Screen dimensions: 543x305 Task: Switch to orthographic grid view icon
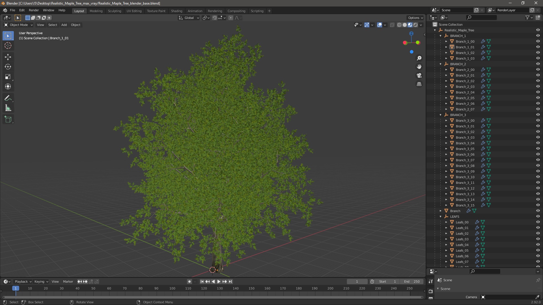[x=419, y=84]
